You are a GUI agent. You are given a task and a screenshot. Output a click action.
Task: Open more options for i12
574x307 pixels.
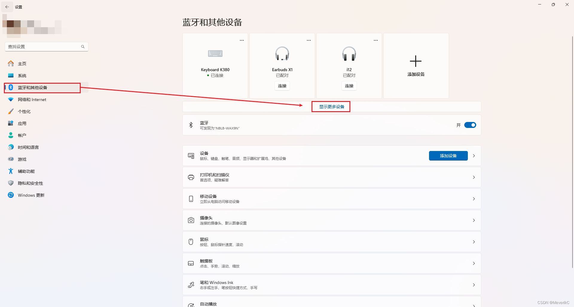point(376,40)
